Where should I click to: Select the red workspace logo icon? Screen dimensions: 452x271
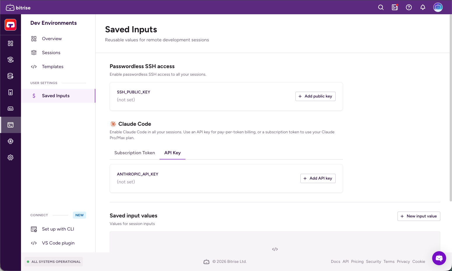click(x=10, y=25)
